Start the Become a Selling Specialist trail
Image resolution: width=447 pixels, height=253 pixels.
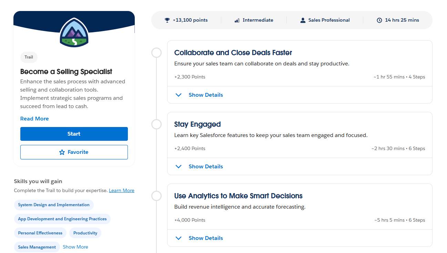[74, 134]
